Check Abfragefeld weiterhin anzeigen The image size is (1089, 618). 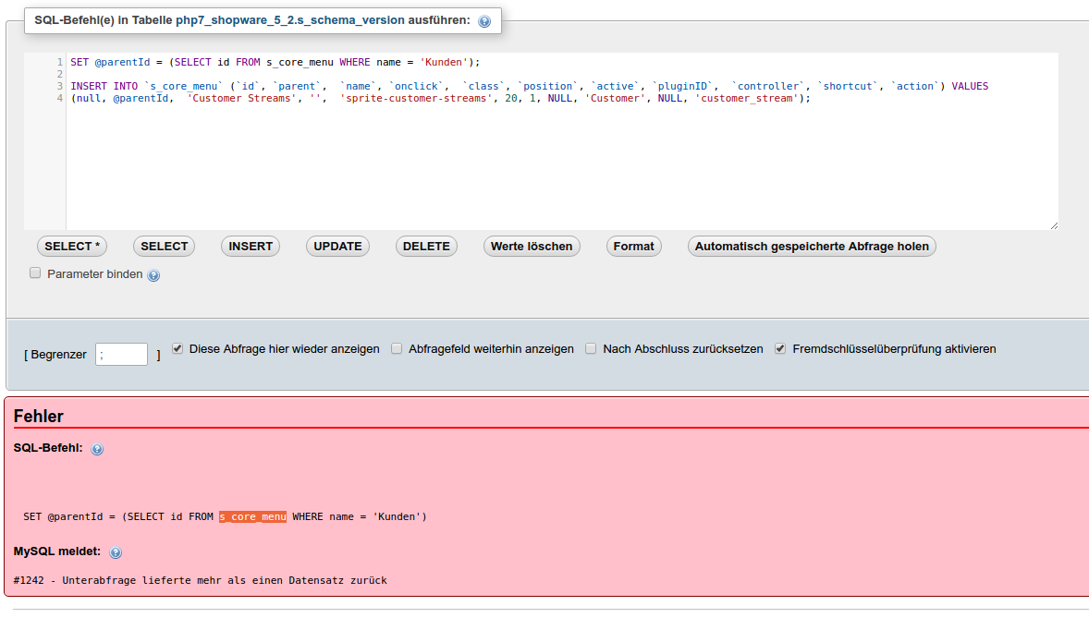pyautogui.click(x=397, y=348)
